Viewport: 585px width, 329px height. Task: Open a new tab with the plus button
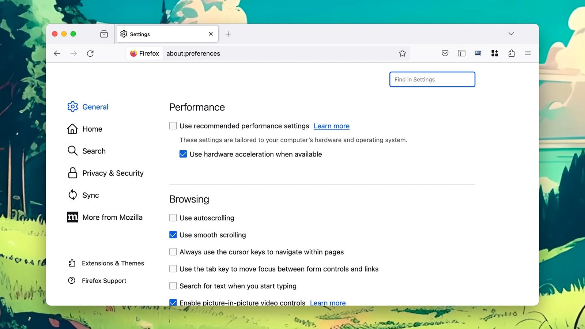click(x=228, y=34)
